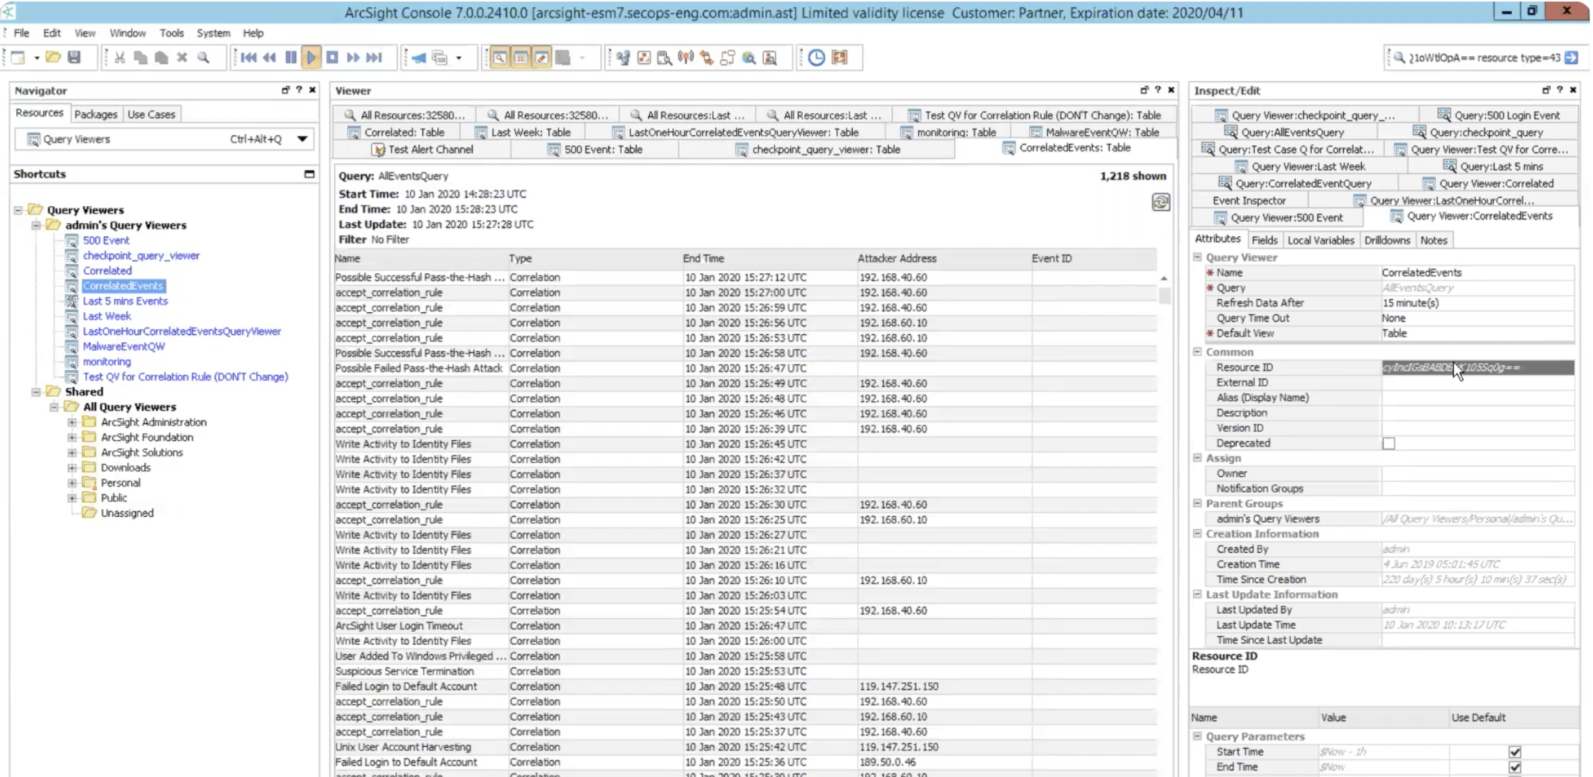Click the Save disk icon
This screenshot has height=777, width=1593.
point(74,57)
